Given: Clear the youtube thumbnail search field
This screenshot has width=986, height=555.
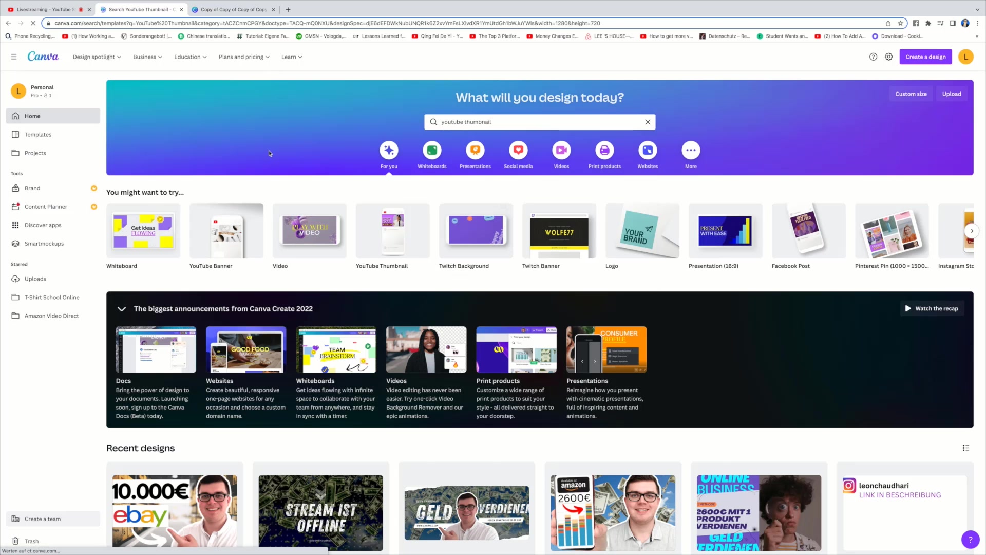Looking at the screenshot, I should (x=648, y=122).
